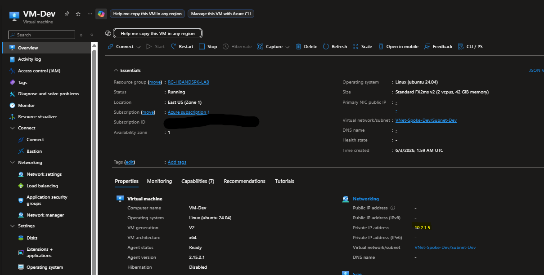The image size is (544, 275).
Task: Click the Extensions + applications icon
Action: coord(21,253)
